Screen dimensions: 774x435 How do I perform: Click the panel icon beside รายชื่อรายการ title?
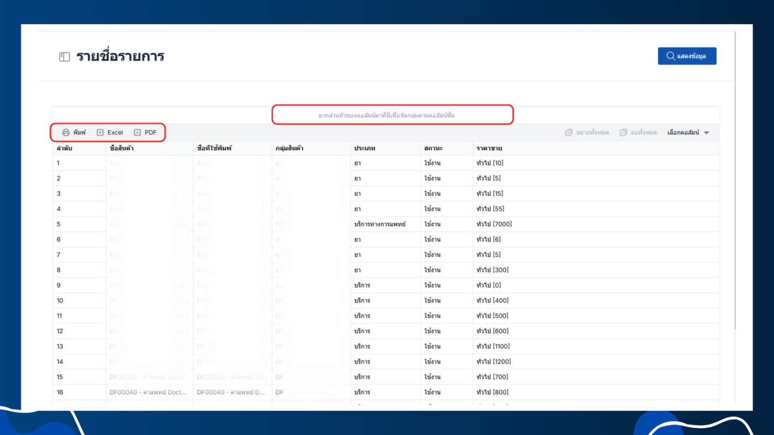point(65,56)
